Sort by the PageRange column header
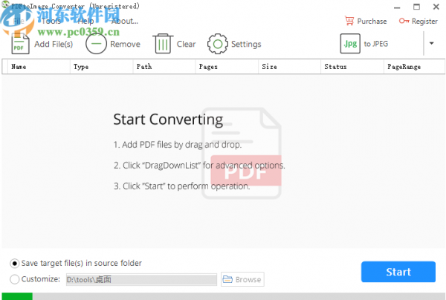Image resolution: width=446 pixels, height=300 pixels. pyautogui.click(x=414, y=67)
